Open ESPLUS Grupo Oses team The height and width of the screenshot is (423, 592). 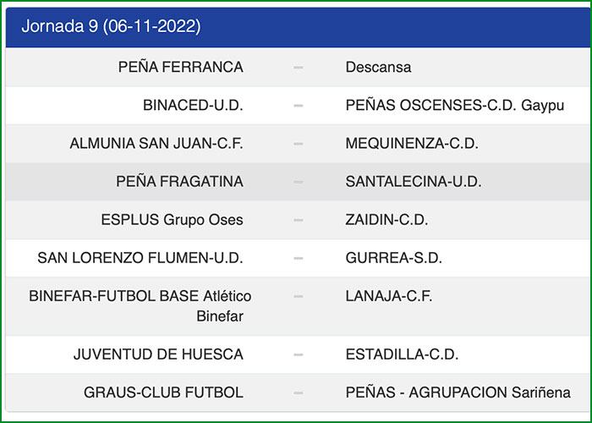tap(172, 220)
